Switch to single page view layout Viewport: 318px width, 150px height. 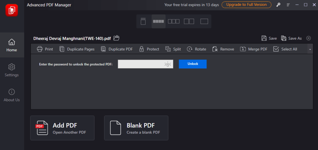click(143, 21)
